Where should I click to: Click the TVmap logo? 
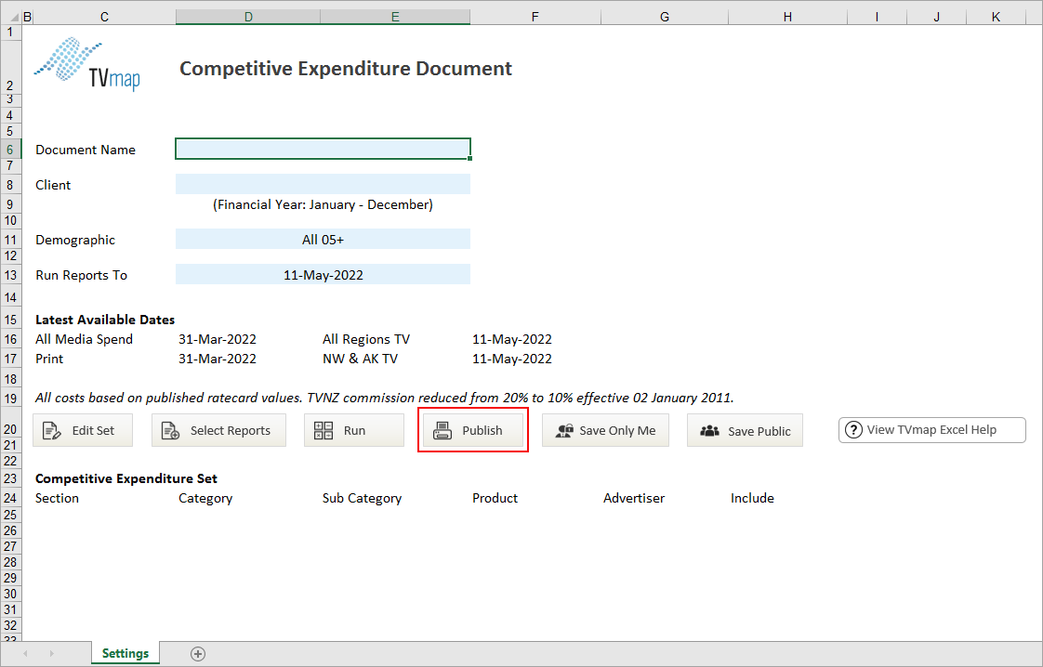point(87,64)
